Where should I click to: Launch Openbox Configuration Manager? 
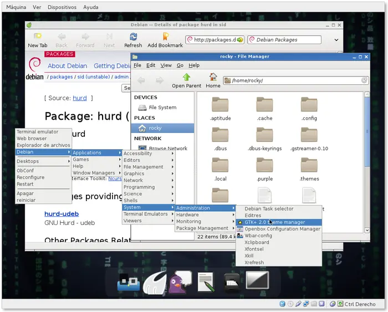click(x=279, y=229)
